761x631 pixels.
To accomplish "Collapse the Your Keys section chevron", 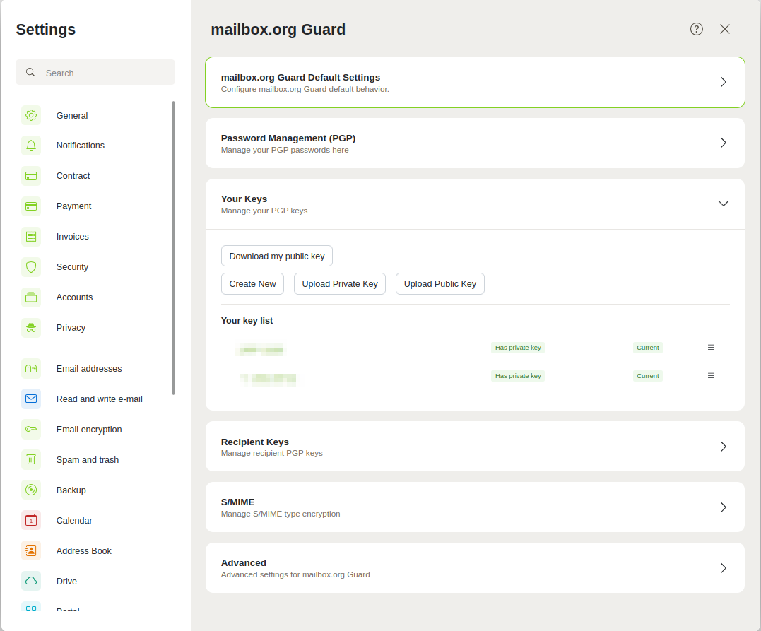I will (723, 204).
